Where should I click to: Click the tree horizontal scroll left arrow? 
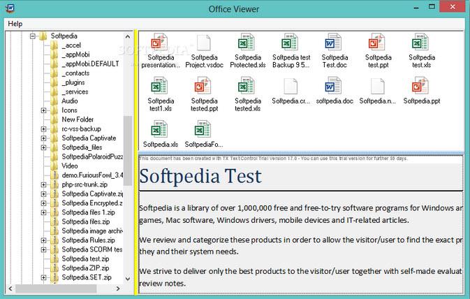[x=10, y=289]
